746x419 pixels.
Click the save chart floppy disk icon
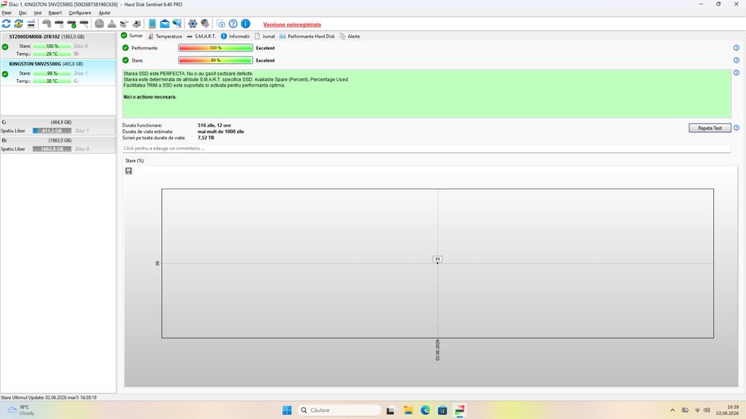pos(128,171)
